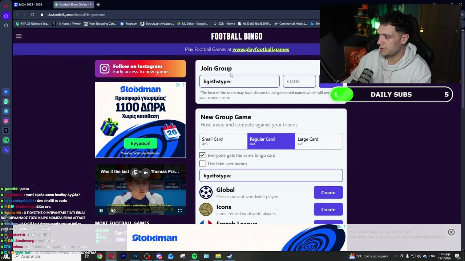This screenshot has width=465, height=261.
Task: Create a Global bingo group game
Action: [x=328, y=192]
